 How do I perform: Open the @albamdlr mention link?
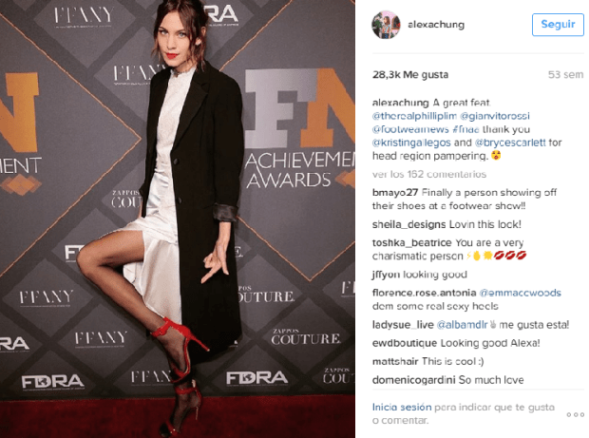[x=462, y=325]
